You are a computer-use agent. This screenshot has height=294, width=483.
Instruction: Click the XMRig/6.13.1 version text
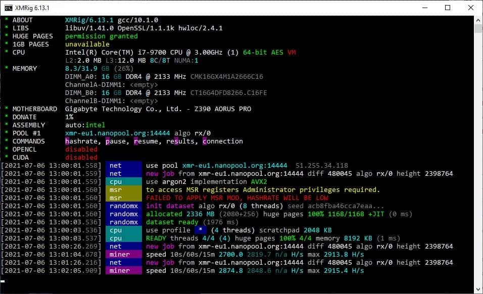(x=89, y=20)
